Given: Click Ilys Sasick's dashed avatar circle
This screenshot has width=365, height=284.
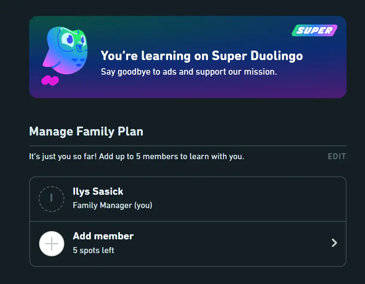Looking at the screenshot, I should click(x=51, y=199).
